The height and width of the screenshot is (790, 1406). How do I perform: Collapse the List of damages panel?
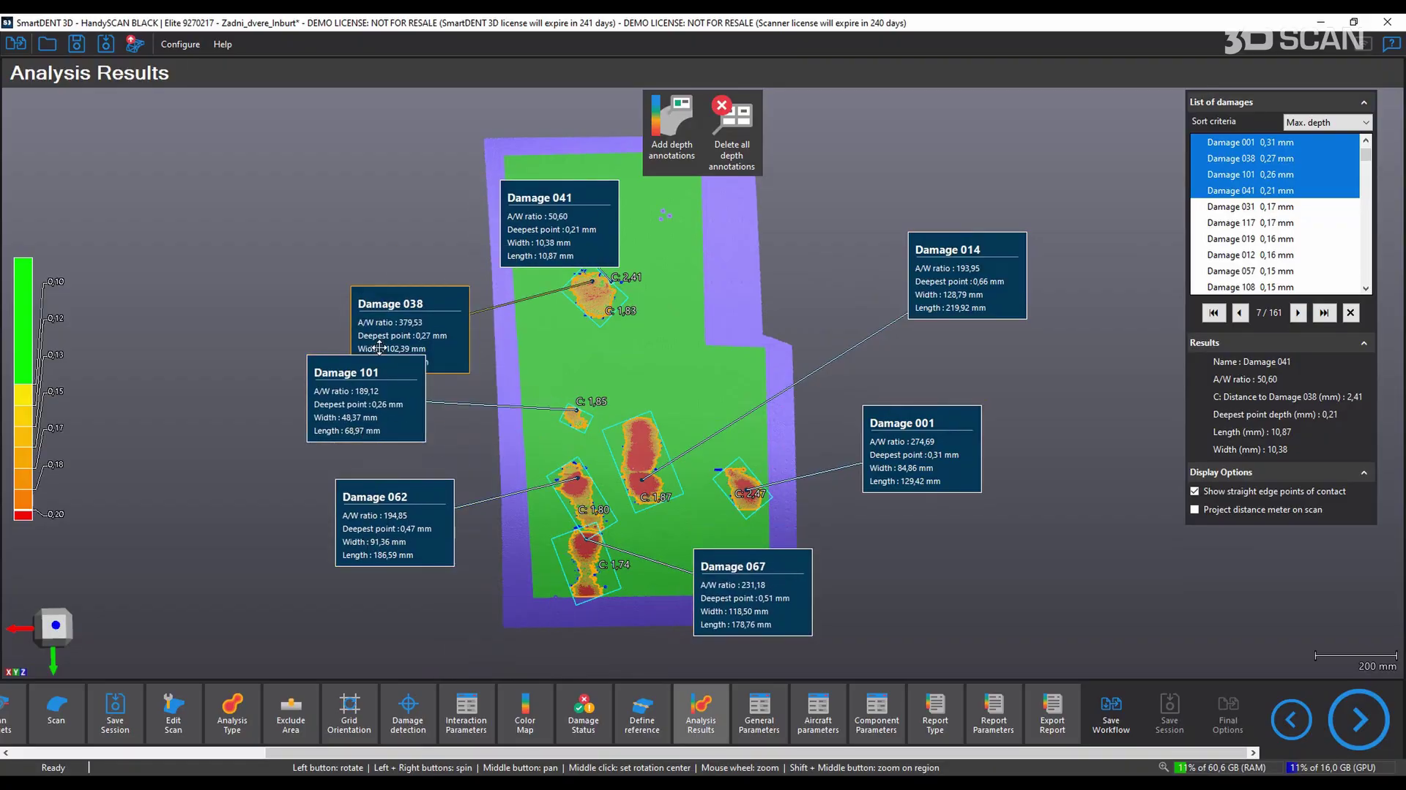tap(1364, 102)
